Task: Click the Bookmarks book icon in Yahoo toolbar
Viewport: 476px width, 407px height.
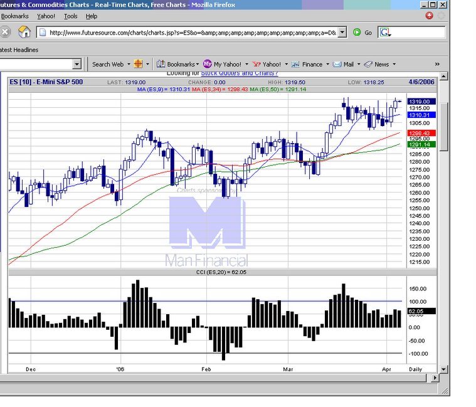Action: (x=161, y=64)
